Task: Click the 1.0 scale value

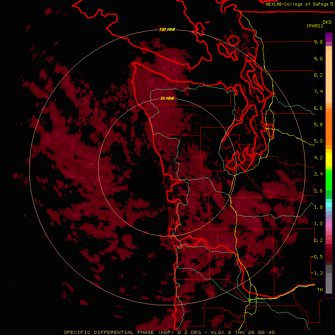Action: click(318, 224)
